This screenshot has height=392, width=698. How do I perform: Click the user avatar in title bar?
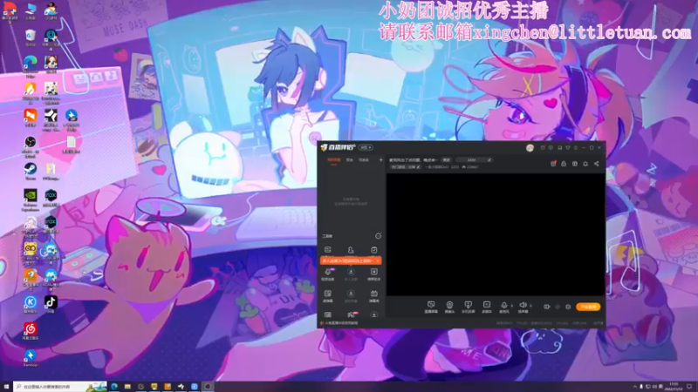(x=530, y=148)
